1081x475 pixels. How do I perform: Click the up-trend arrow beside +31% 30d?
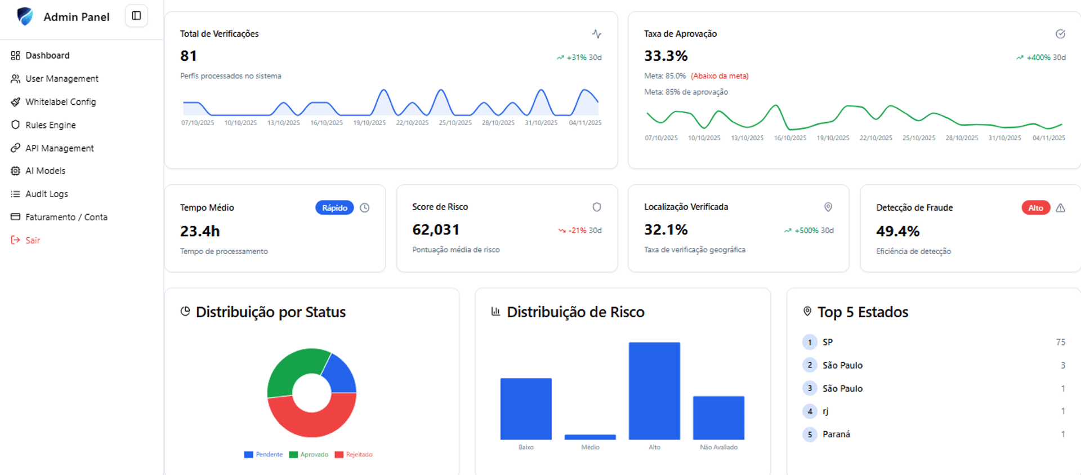point(560,57)
